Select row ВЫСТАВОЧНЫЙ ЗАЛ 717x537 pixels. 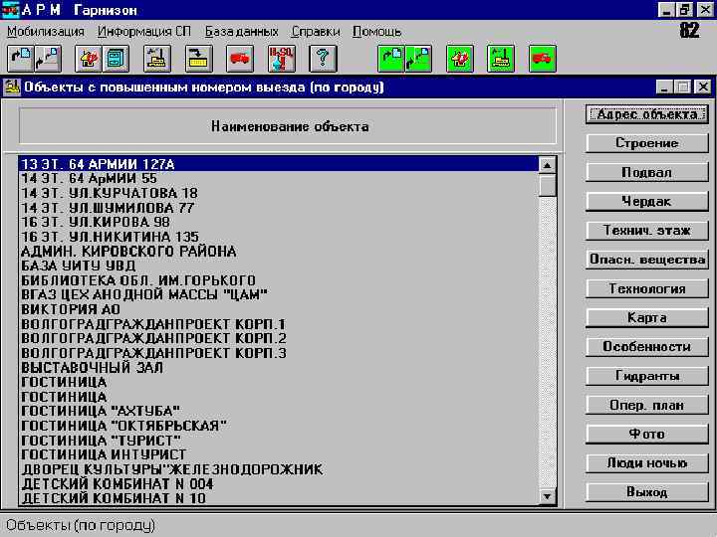[279, 368]
